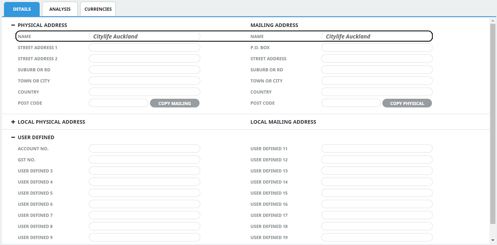This screenshot has width=497, height=245.
Task: Focus the physical Post Code field
Action: (x=119, y=103)
